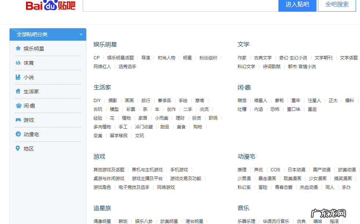Click the Baidu 贴吧 logo
The height and width of the screenshot is (224, 360).
[50, 6]
